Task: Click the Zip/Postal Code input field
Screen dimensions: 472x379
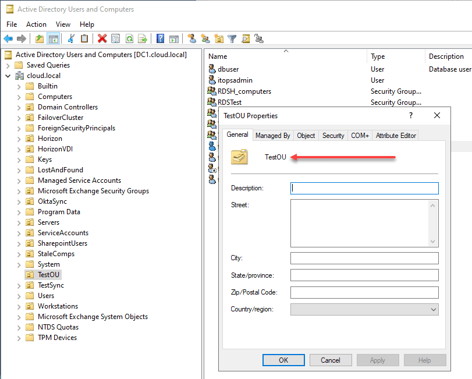Action: 364,292
